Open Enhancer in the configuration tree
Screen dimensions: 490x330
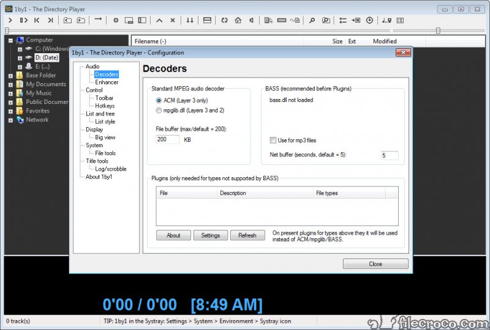(x=107, y=82)
